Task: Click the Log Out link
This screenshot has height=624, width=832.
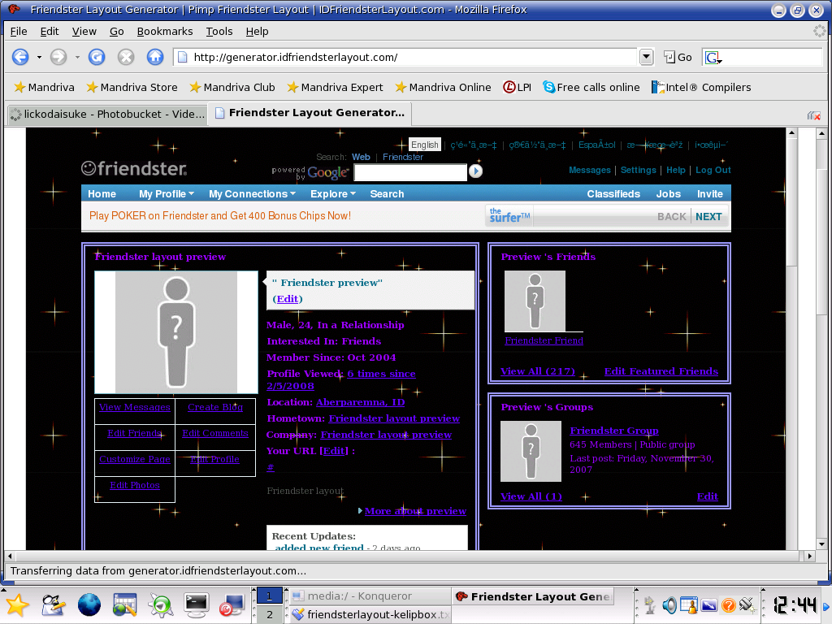Action: 713,170
